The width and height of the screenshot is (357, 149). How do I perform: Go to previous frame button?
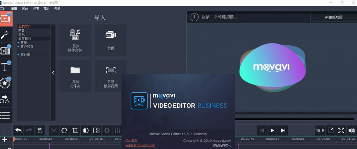click(x=262, y=130)
